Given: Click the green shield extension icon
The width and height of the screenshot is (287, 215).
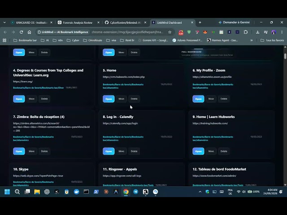Looking at the screenshot, I should click(189, 32).
